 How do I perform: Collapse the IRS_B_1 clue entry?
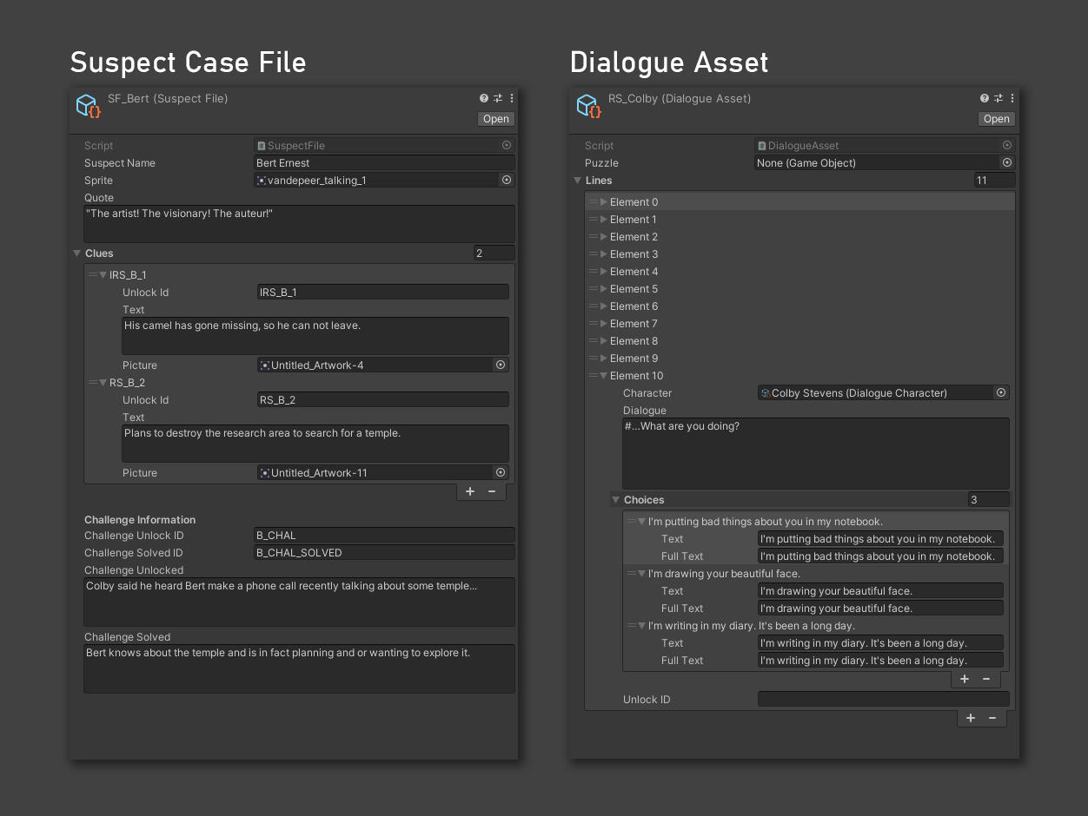tap(103, 275)
